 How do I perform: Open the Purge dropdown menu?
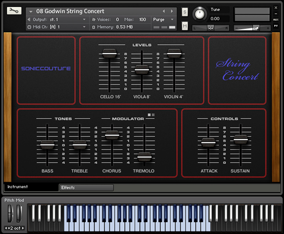pos(163,20)
